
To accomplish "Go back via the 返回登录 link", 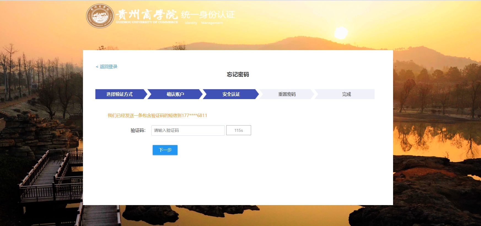I will tap(108, 67).
